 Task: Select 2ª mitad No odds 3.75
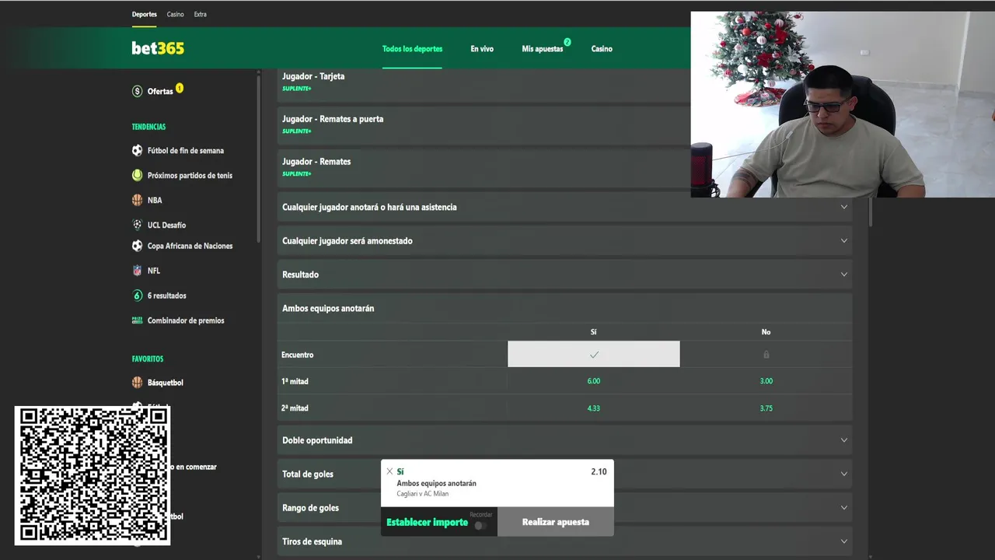click(x=766, y=408)
